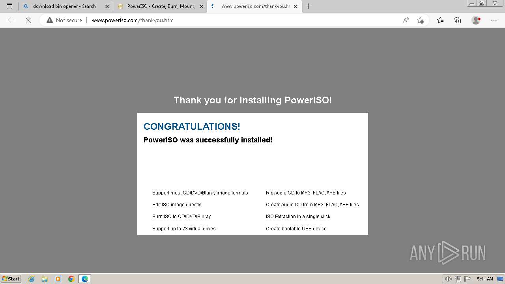Click 'Burn ISO to CD/DVD/Bluray' text

tap(181, 217)
